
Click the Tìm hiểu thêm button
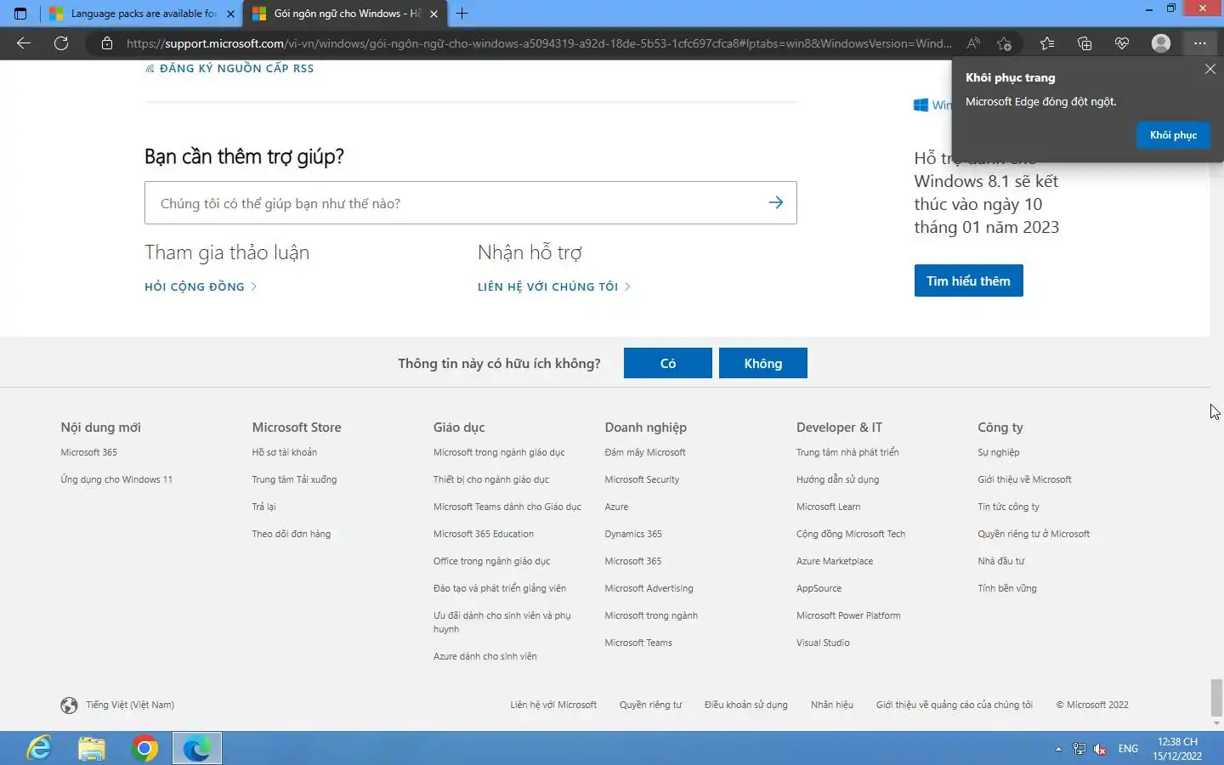(968, 280)
